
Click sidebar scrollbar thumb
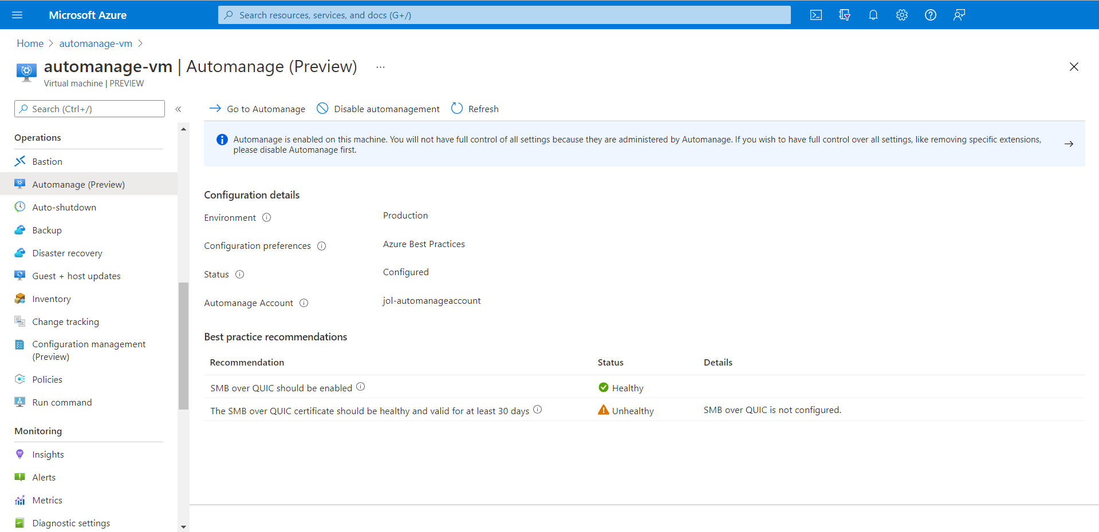click(183, 346)
